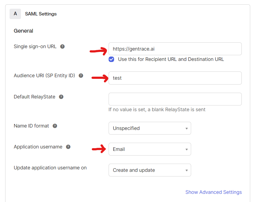Uncheck Use this for Recipient URL and Destination URL

click(x=111, y=59)
